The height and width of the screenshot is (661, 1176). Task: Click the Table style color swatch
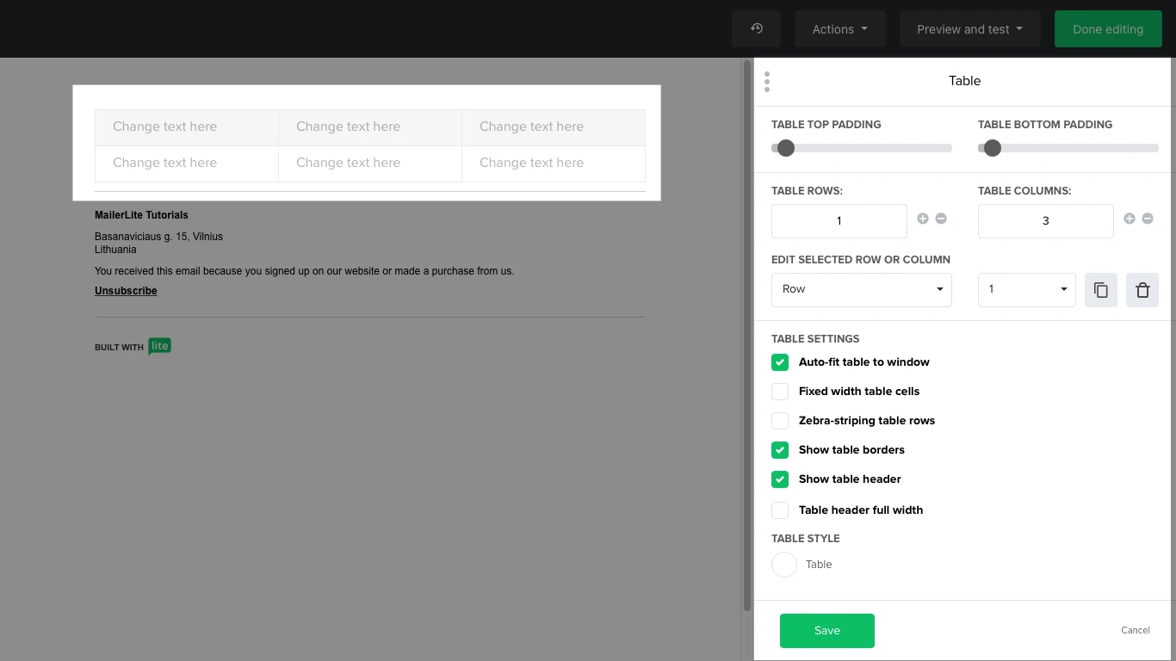pos(784,565)
